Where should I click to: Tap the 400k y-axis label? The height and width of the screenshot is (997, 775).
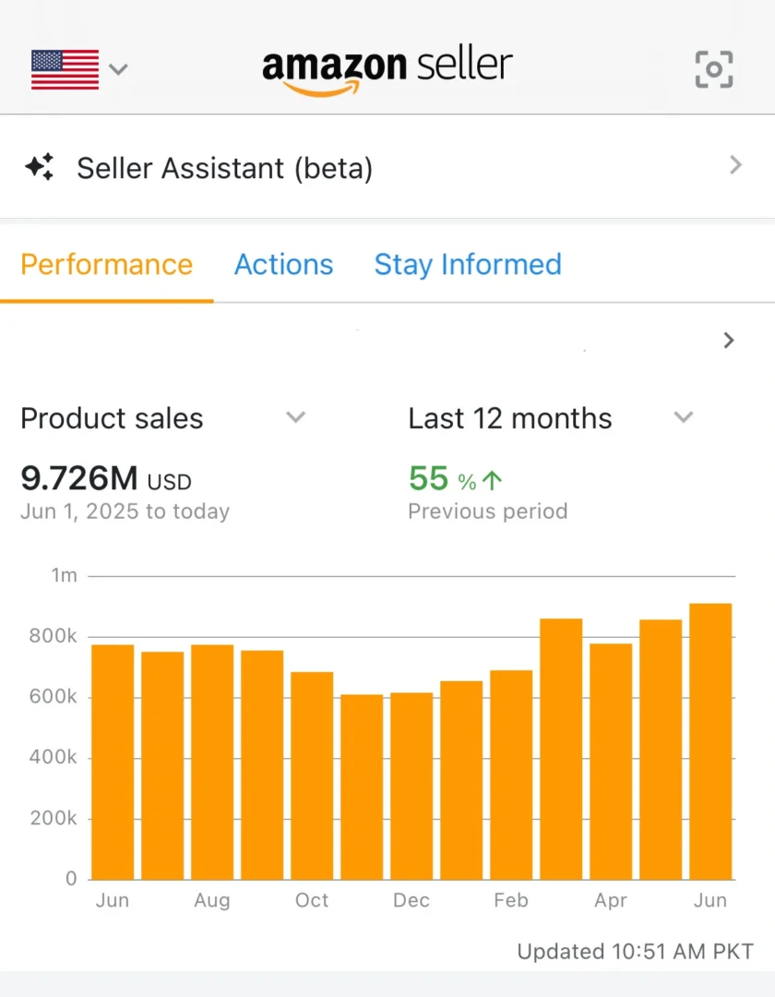pyautogui.click(x=54, y=757)
